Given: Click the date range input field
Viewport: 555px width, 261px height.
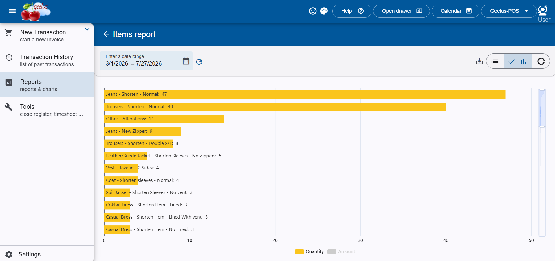Looking at the screenshot, I should tap(146, 61).
